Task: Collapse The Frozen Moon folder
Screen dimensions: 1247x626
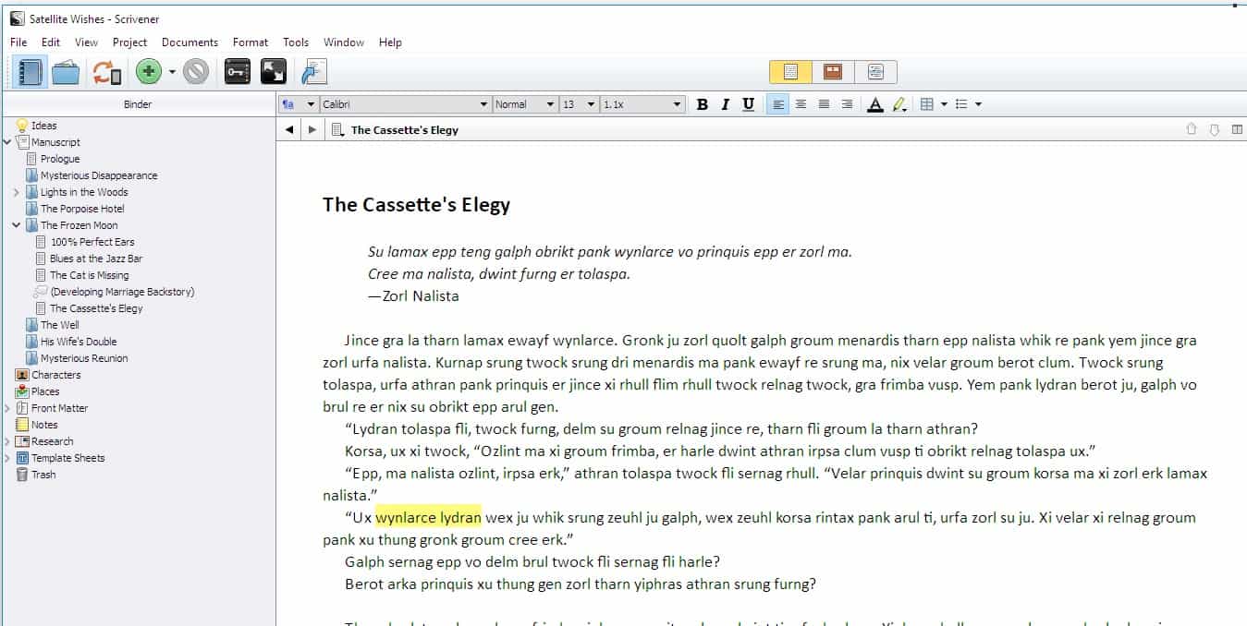Action: tap(17, 225)
